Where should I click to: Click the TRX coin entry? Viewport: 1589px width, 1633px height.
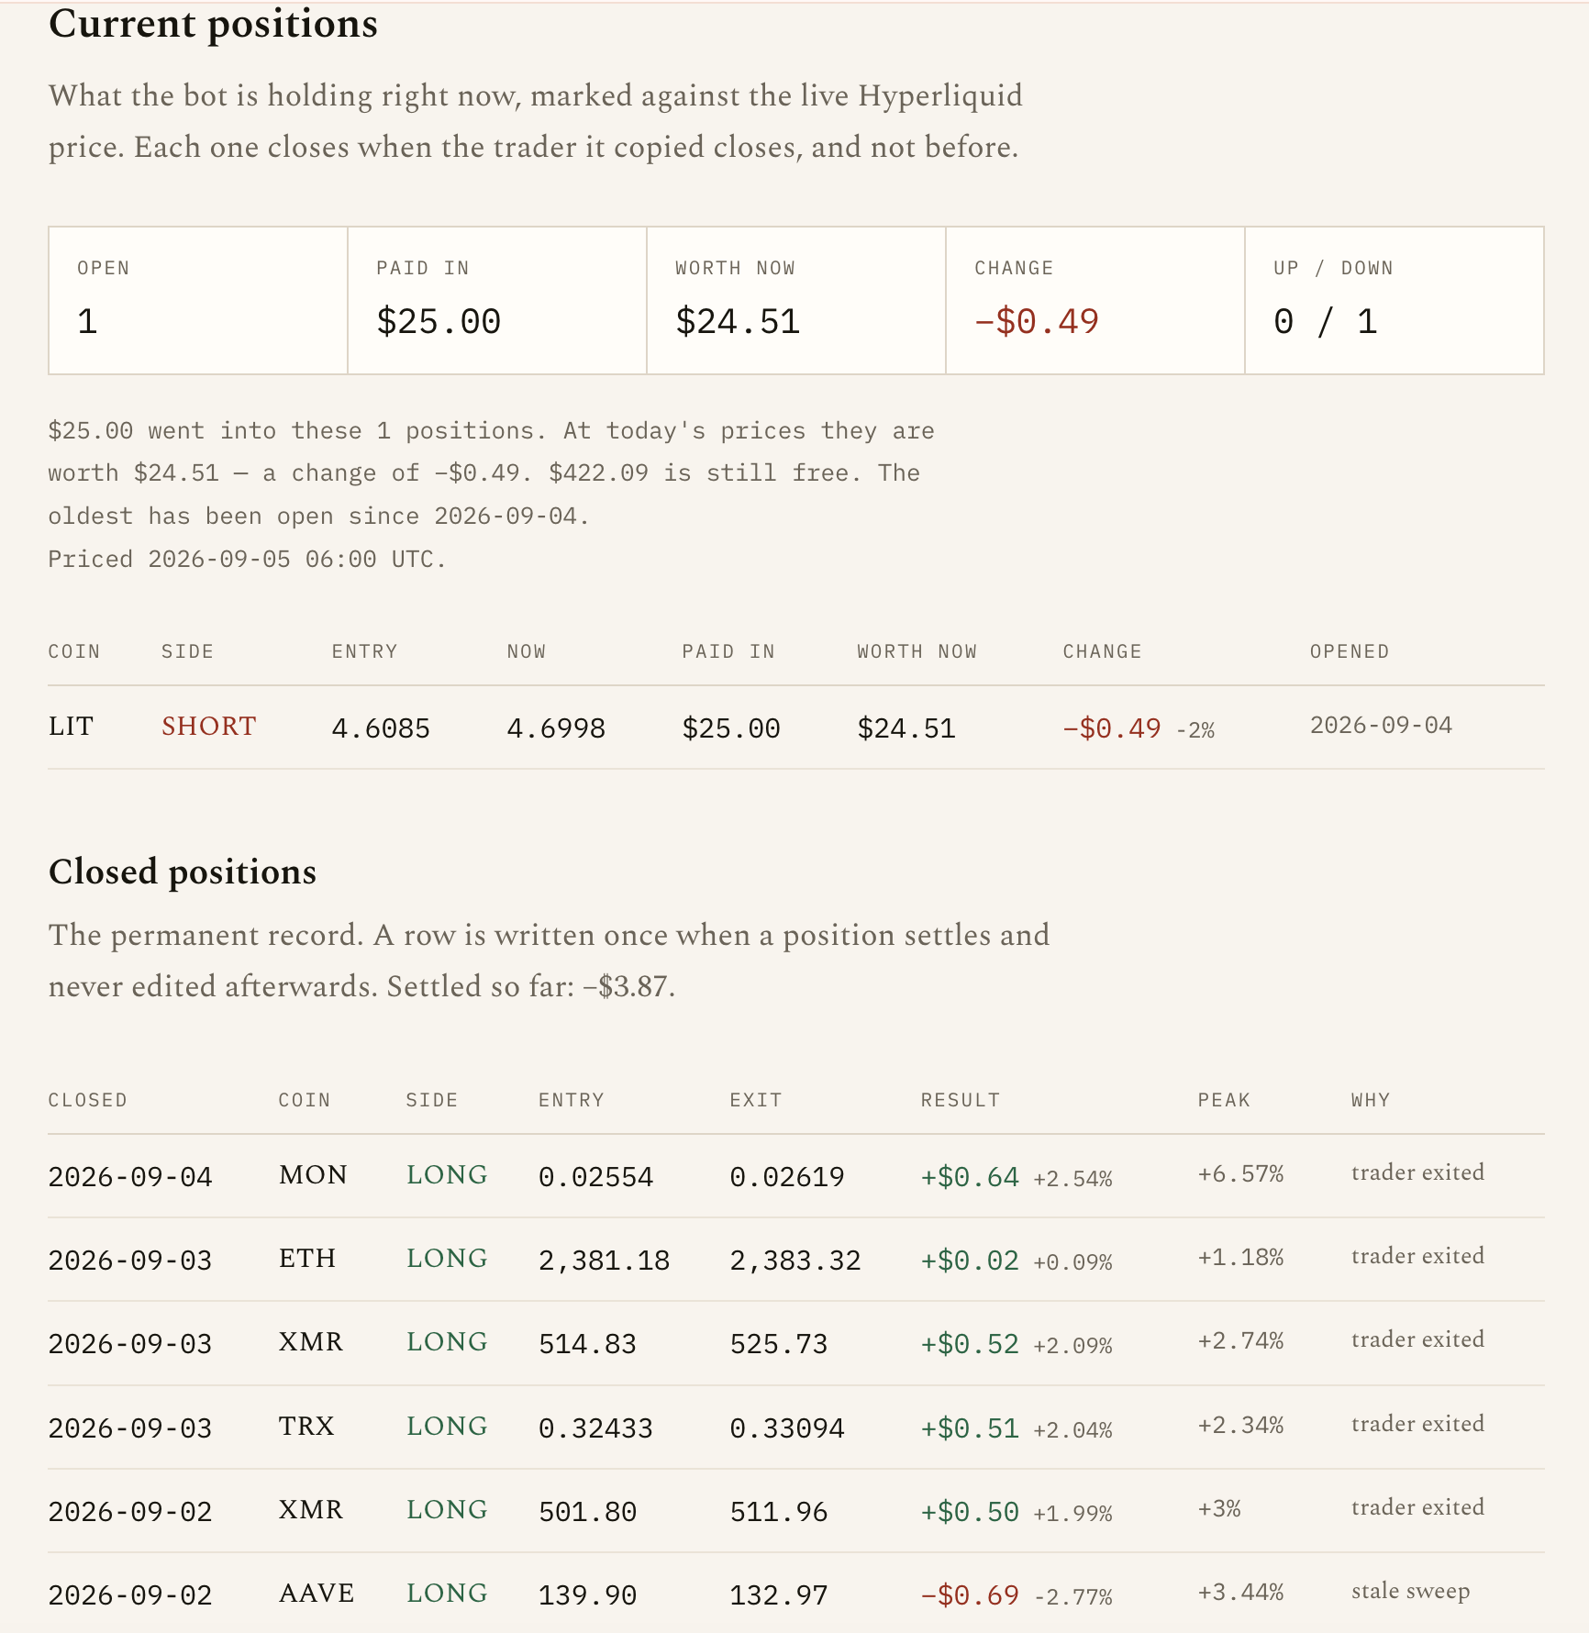pyautogui.click(x=306, y=1427)
